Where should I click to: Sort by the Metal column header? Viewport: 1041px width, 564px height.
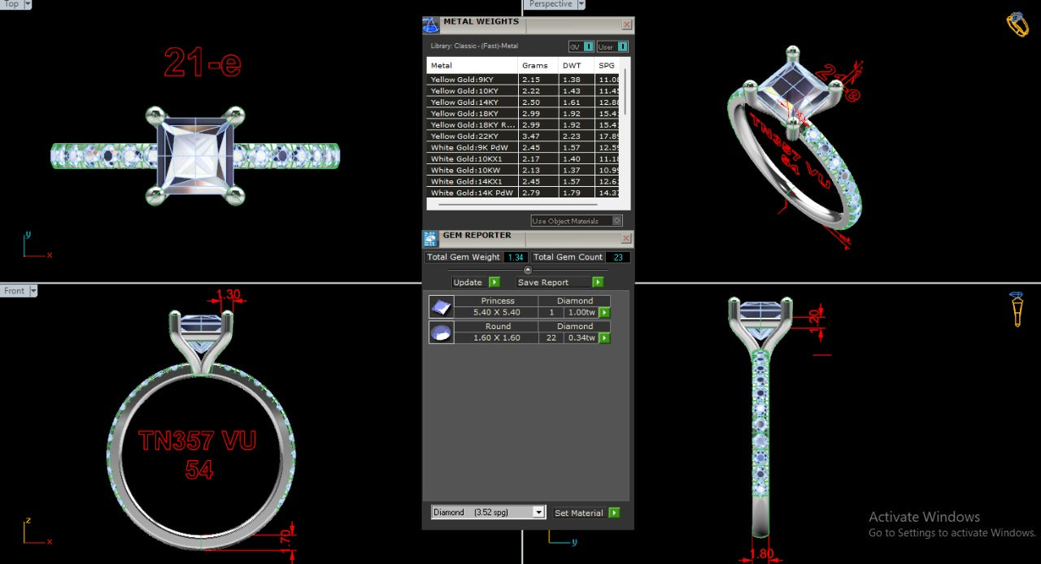click(472, 65)
